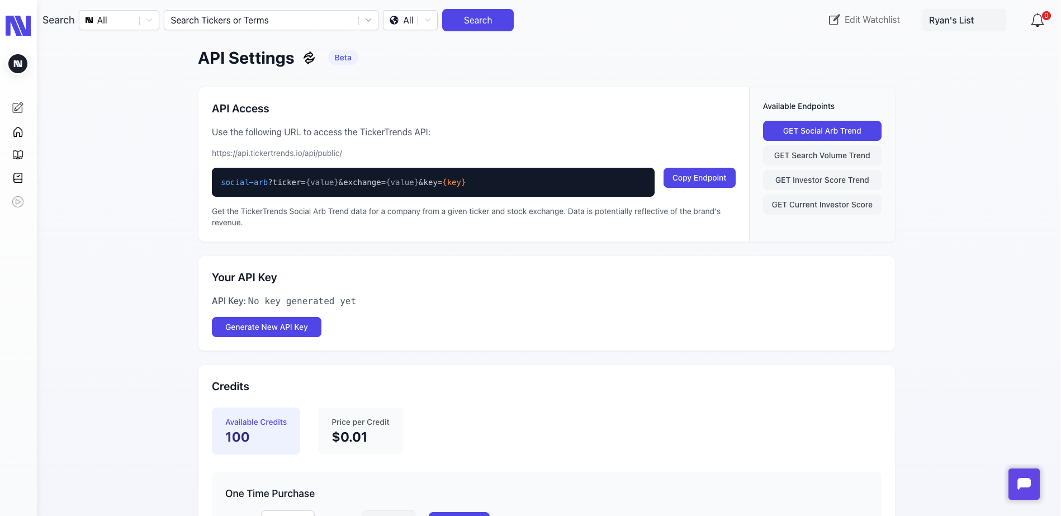
Task: Click the Edit Watchlist pencil icon
Action: pyautogui.click(x=834, y=20)
